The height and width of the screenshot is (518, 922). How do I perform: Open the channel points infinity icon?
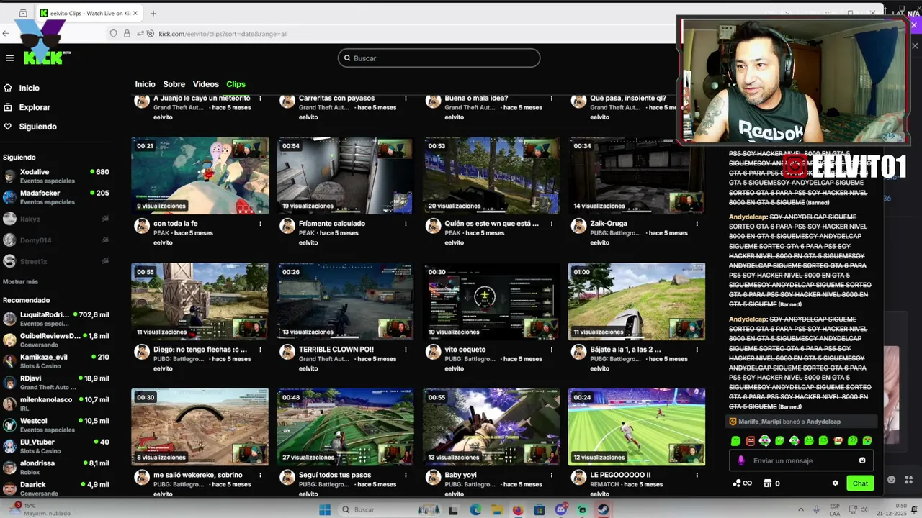click(x=742, y=483)
